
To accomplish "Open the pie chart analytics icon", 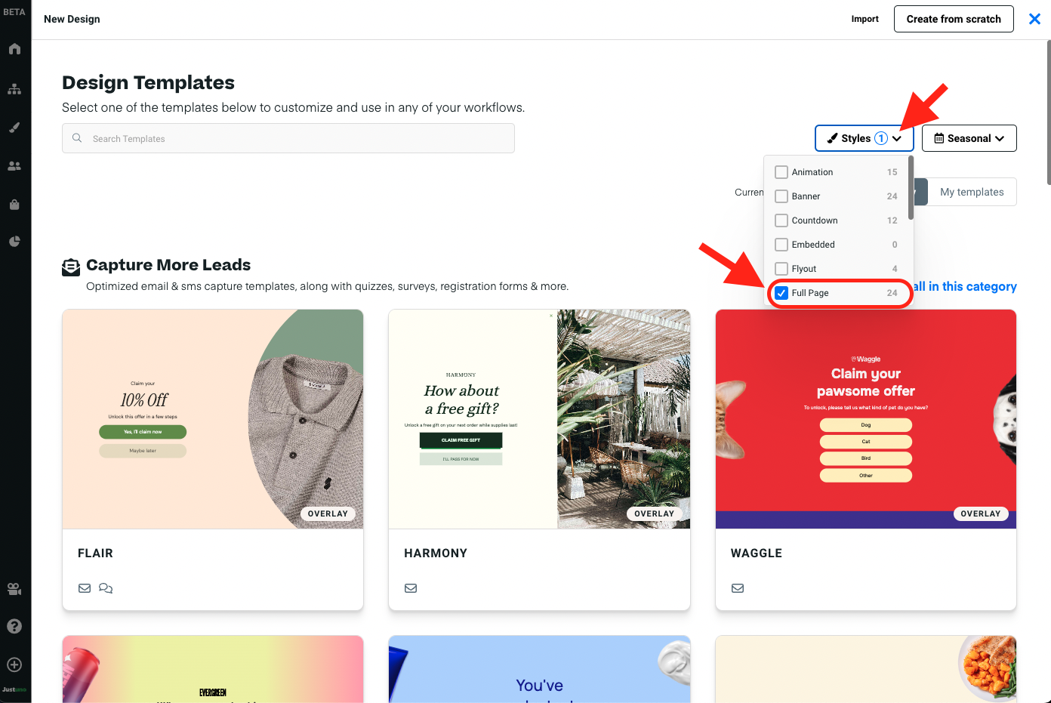I will (x=14, y=242).
